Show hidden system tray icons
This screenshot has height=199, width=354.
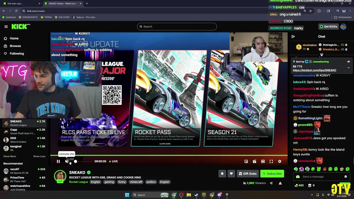pos(312,195)
